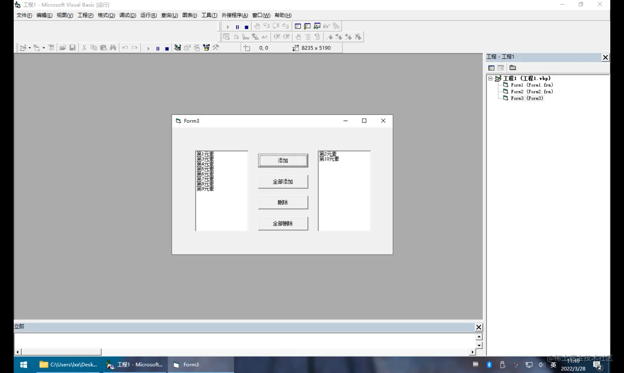Image resolution: width=624 pixels, height=373 pixels.
Task: Open the Watch Window icon
Action: (x=317, y=26)
